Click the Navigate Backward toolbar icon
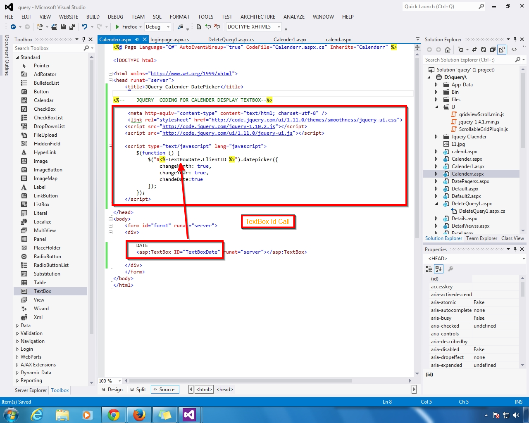The height and width of the screenshot is (423, 529). coord(14,26)
